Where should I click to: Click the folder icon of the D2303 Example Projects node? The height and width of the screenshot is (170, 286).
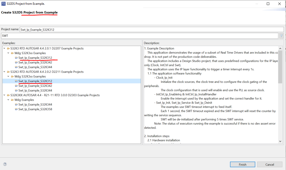[x=8, y=95]
